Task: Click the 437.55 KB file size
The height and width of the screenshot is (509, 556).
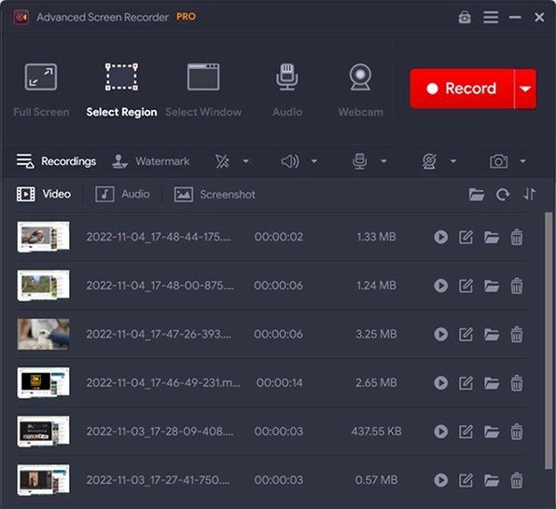Action: 376,432
